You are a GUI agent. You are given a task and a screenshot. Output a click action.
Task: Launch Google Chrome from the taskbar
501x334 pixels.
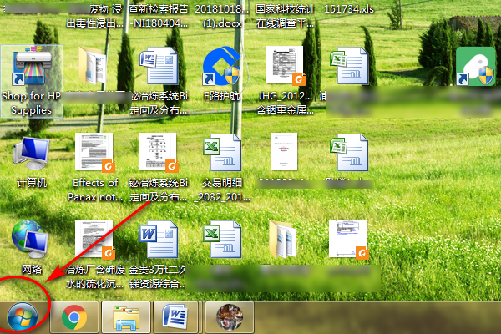75,317
